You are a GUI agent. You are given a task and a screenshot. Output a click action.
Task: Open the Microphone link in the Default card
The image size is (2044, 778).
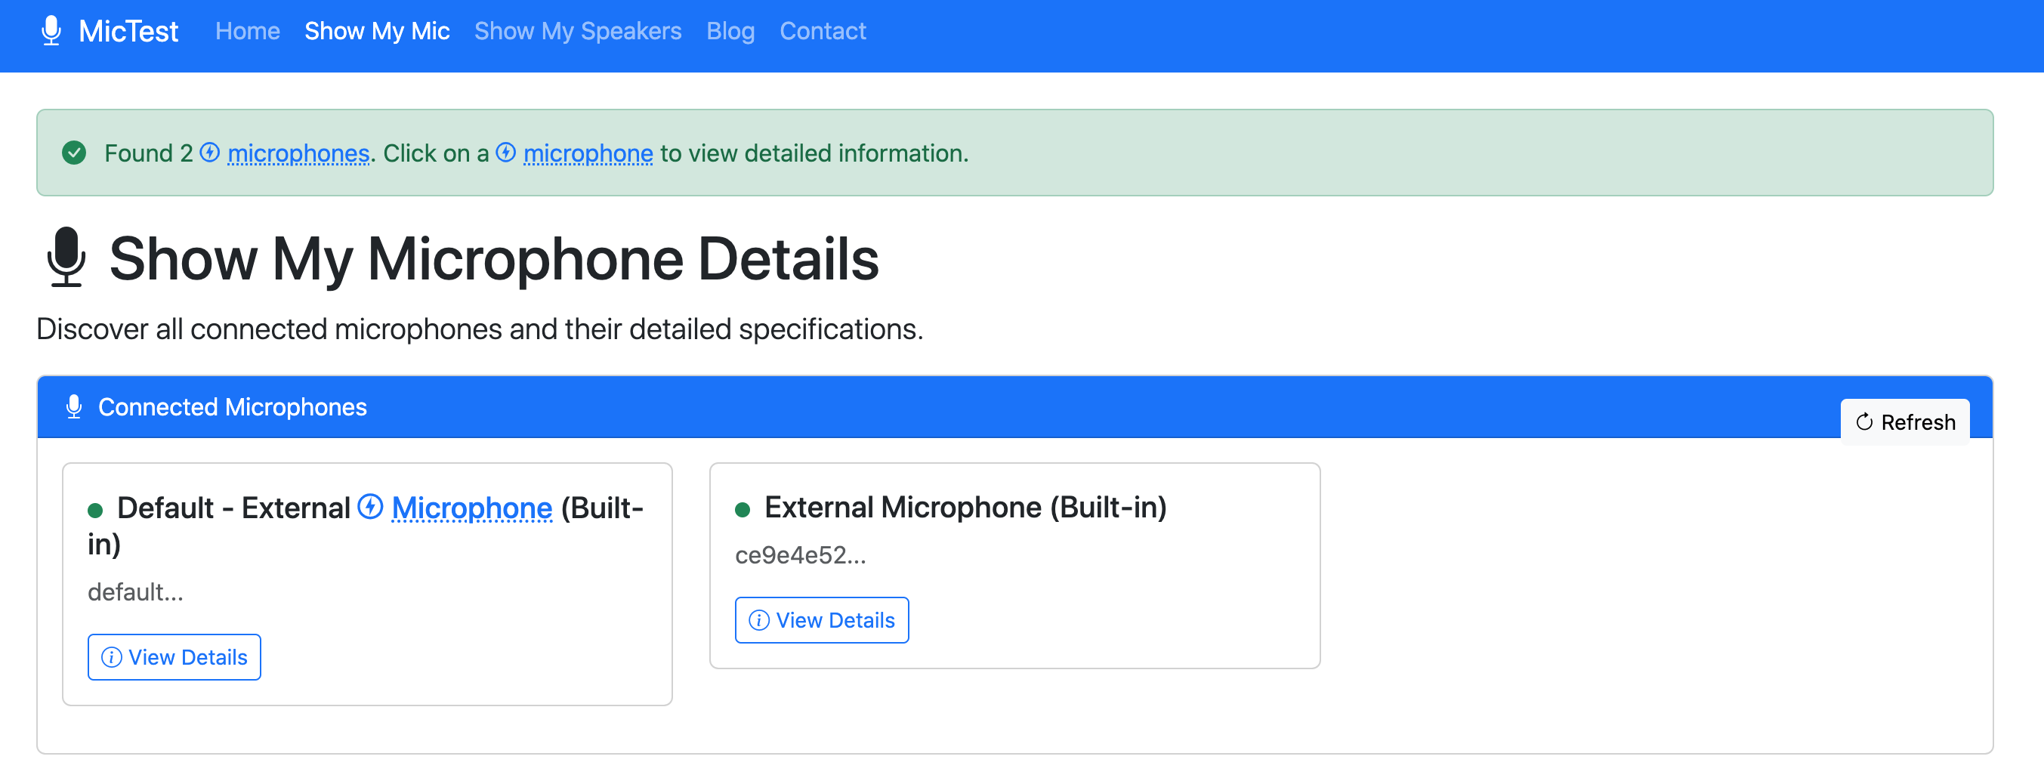472,508
